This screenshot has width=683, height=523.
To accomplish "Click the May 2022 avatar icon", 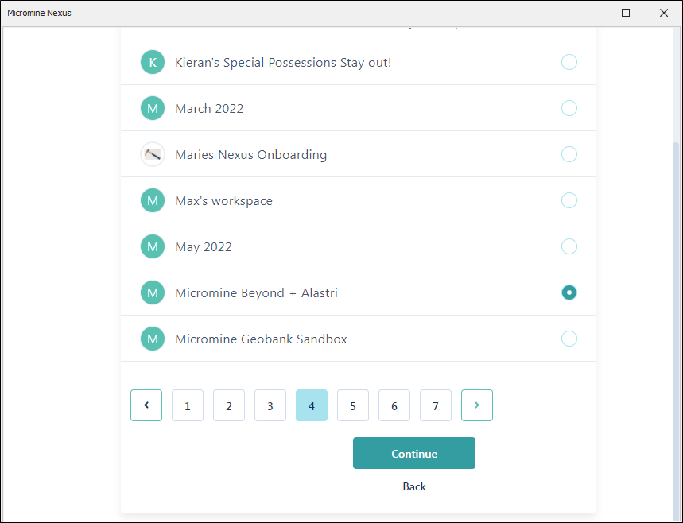I will [x=153, y=246].
